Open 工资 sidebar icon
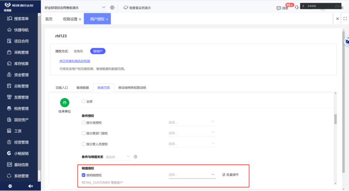The height and width of the screenshot is (191, 349). (x=9, y=131)
